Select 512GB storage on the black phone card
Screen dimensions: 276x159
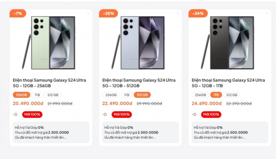point(232,95)
